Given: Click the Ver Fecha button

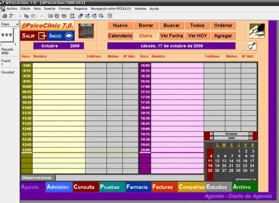Looking at the screenshot, I should tap(172, 36).
